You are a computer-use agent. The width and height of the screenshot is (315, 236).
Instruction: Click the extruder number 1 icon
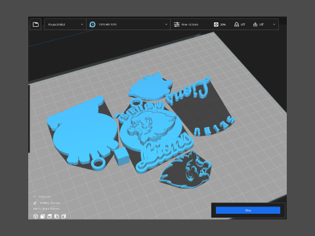click(93, 24)
